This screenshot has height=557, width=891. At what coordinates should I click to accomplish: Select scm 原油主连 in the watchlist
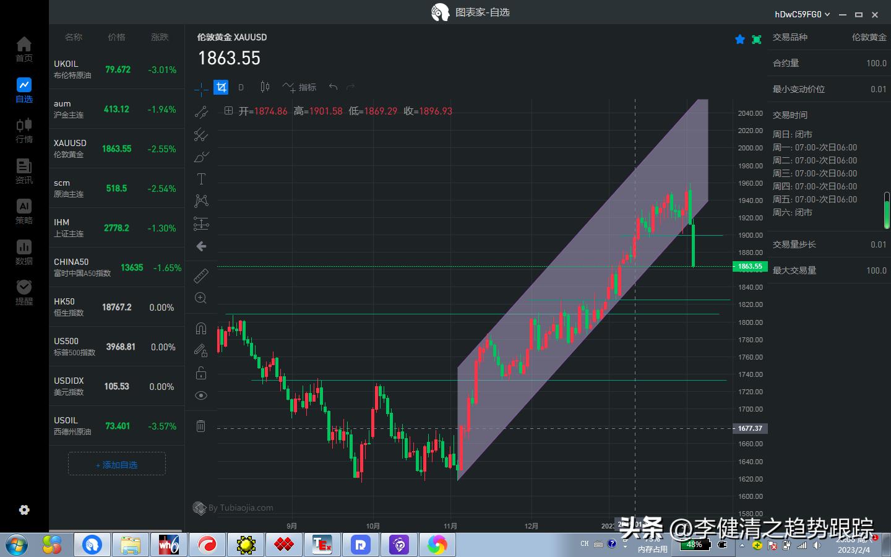(x=117, y=188)
